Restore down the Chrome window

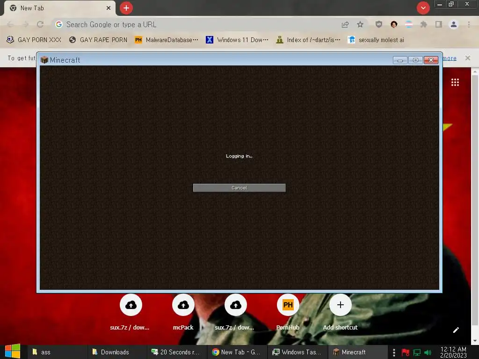click(x=451, y=4)
